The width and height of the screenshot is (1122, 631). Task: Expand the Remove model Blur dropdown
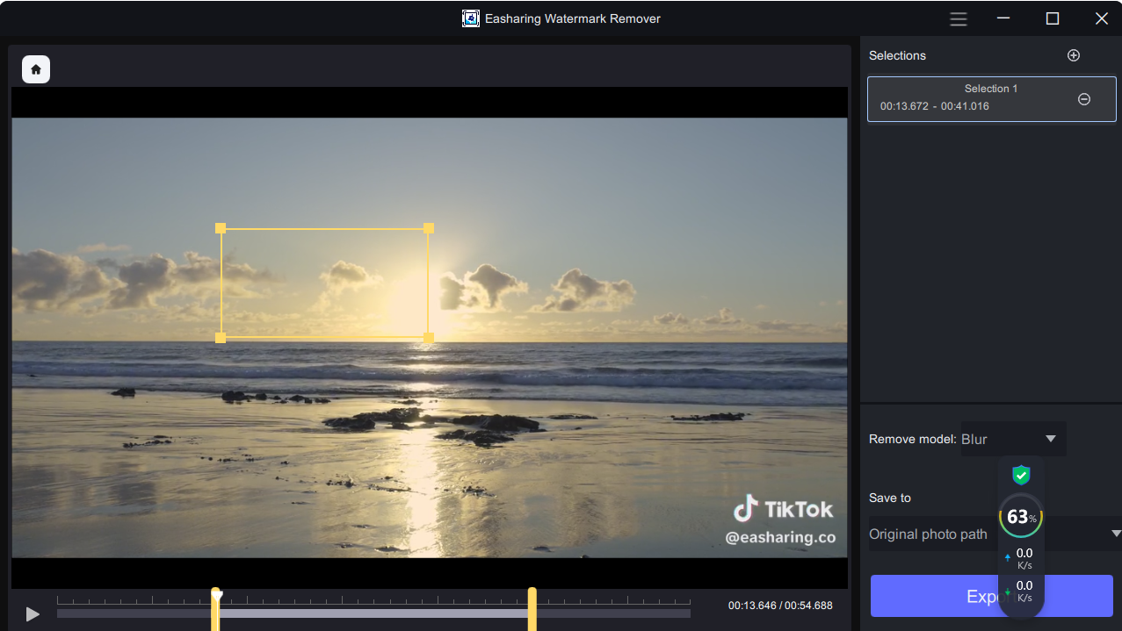pos(1051,439)
